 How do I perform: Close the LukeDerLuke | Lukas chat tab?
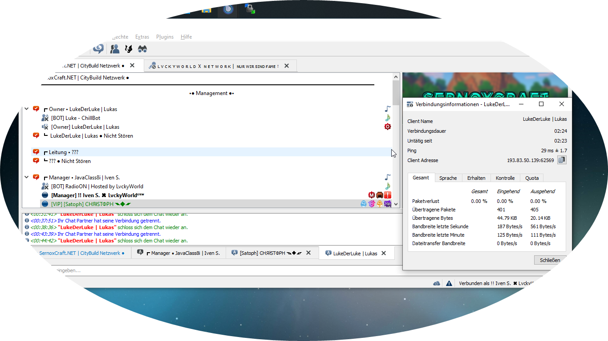384,253
